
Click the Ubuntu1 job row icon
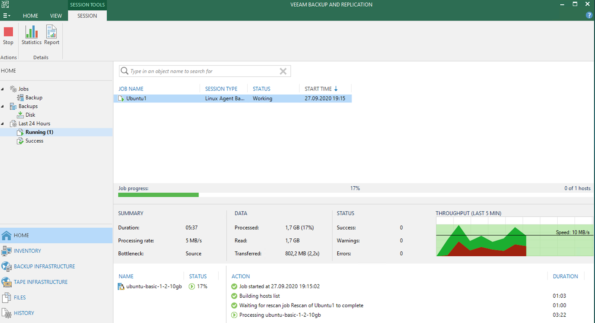(x=121, y=98)
